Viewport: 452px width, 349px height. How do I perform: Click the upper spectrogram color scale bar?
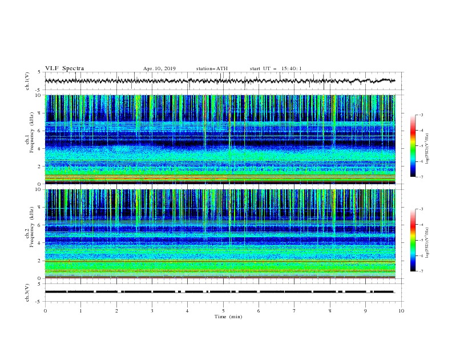point(413,146)
